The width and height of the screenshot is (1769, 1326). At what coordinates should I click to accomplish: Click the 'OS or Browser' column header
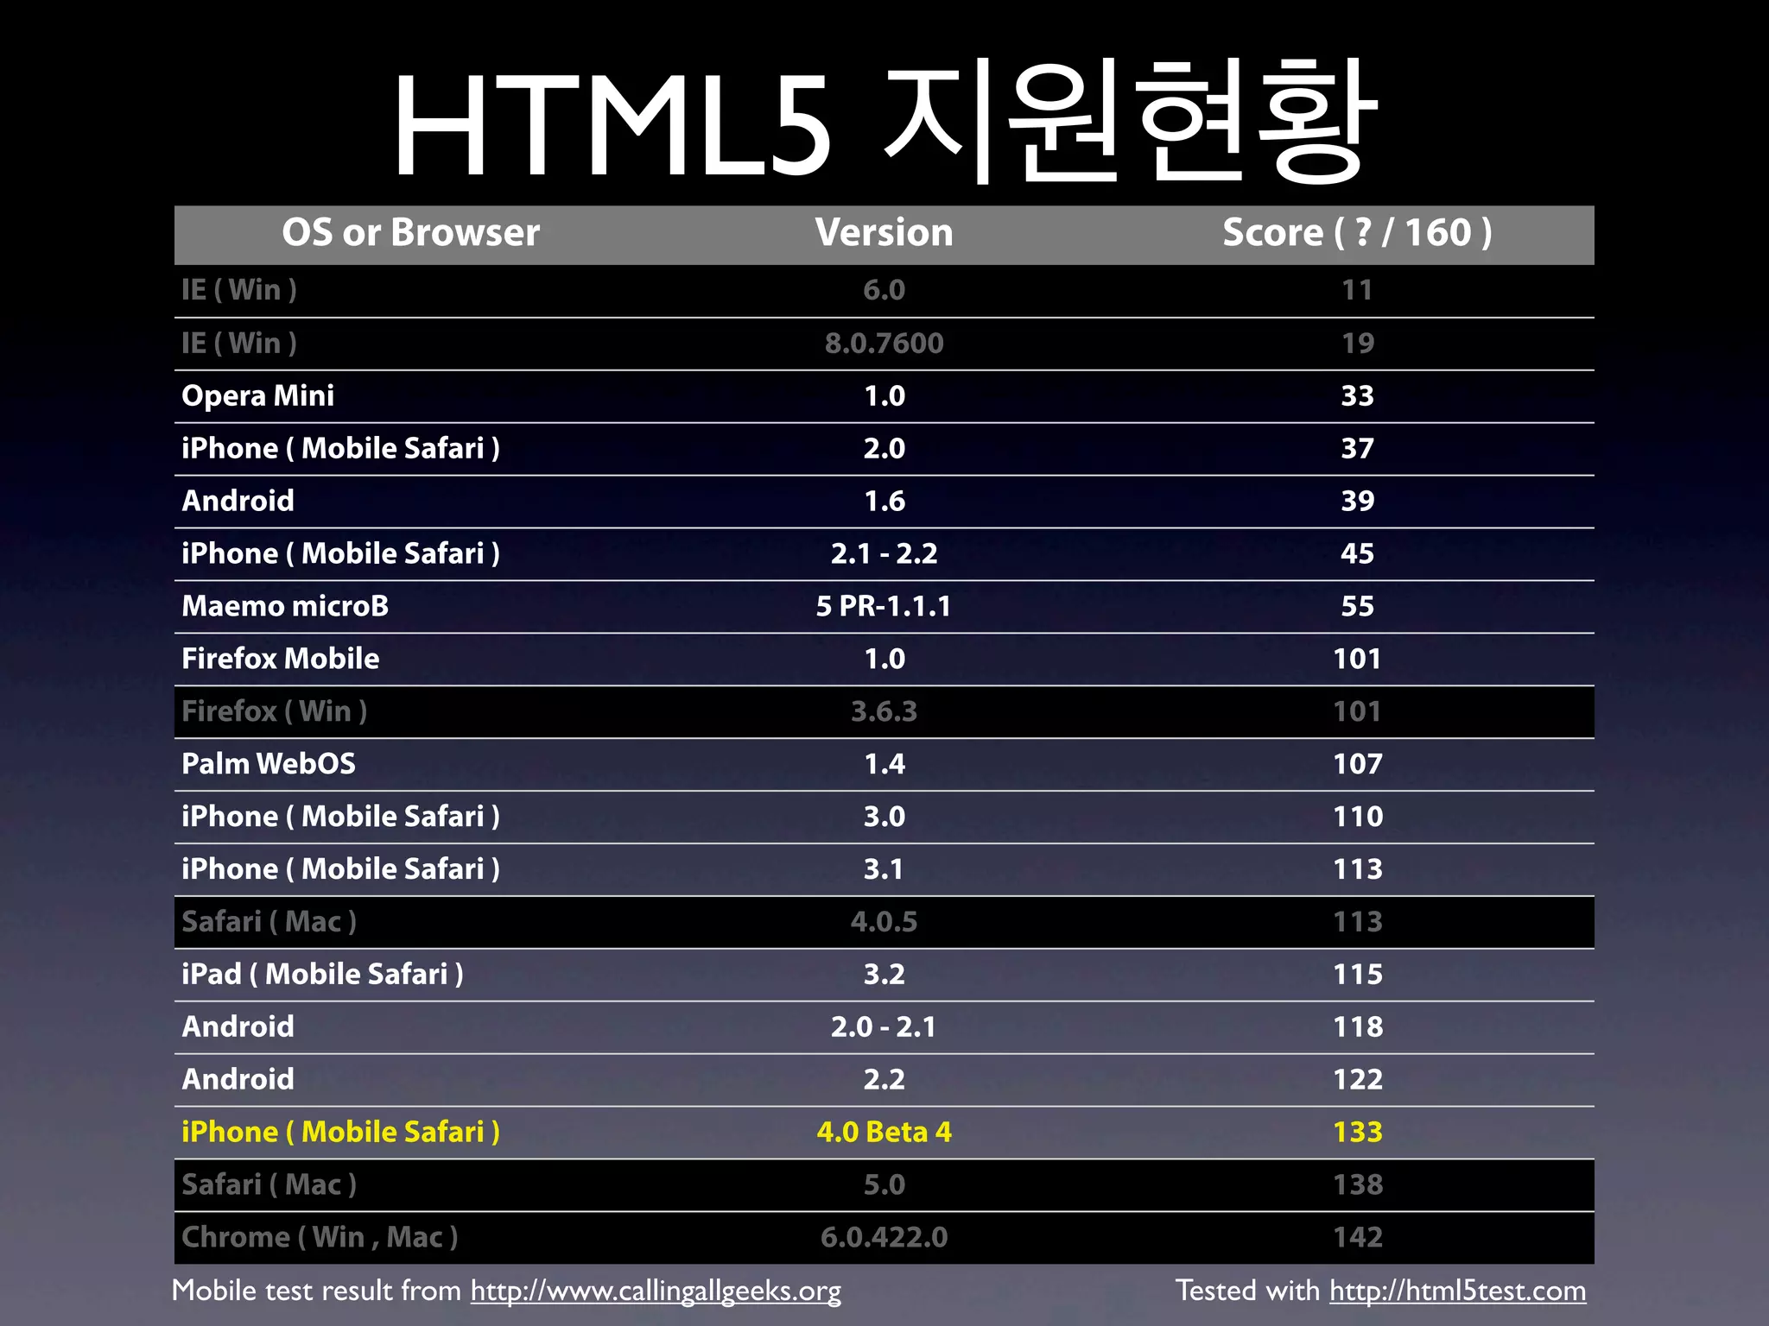pos(410,233)
